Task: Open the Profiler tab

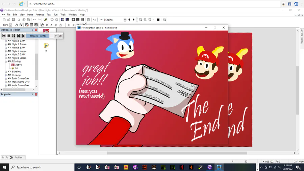Action: coord(18,157)
